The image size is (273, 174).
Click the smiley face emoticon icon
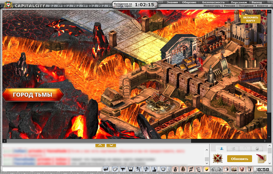click(x=163, y=169)
